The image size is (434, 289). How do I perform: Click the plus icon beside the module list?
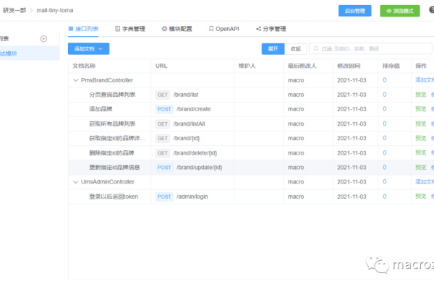pyautogui.click(x=43, y=39)
